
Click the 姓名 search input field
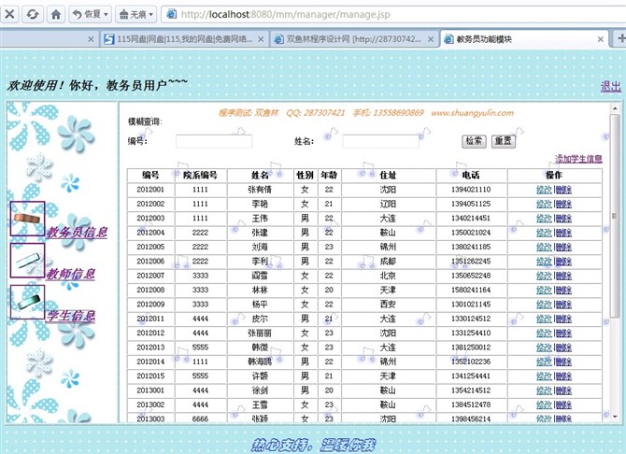[x=381, y=141]
